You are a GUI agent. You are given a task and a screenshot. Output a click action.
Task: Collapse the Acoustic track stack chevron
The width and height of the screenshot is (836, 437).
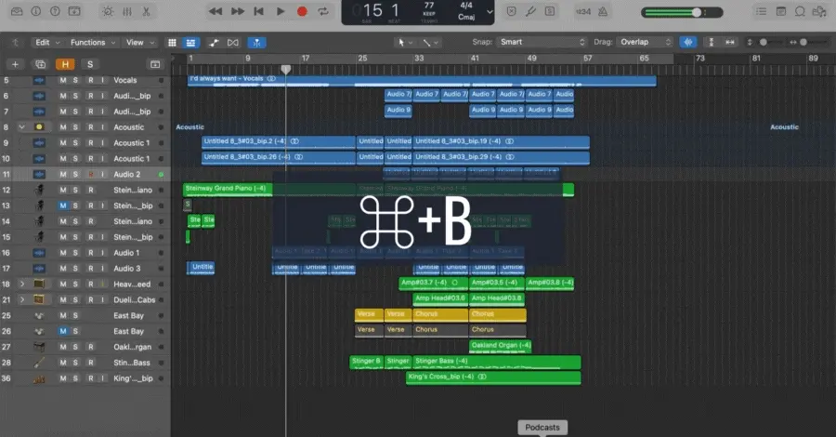(x=21, y=127)
